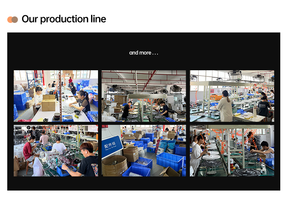This screenshot has width=286, height=202.
Task: Click the large cardboard box on the packing table
Action: pos(49,103)
